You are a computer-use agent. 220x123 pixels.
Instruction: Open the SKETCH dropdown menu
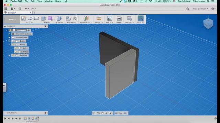(29, 22)
